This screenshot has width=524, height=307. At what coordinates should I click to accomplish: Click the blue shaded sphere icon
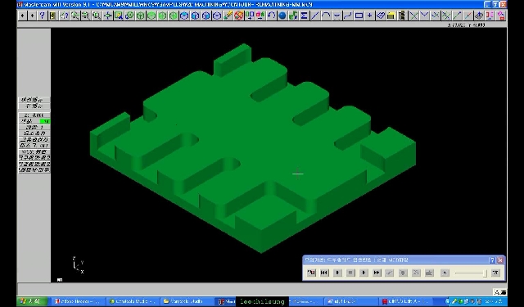(282, 16)
